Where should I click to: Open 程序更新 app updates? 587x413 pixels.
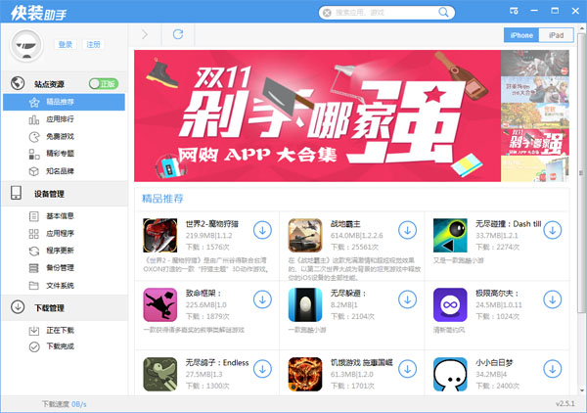coord(60,251)
